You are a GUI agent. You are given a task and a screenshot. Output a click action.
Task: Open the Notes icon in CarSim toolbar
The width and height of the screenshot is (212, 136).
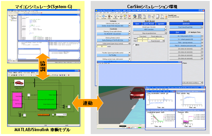pyautogui.click(x=158, y=16)
